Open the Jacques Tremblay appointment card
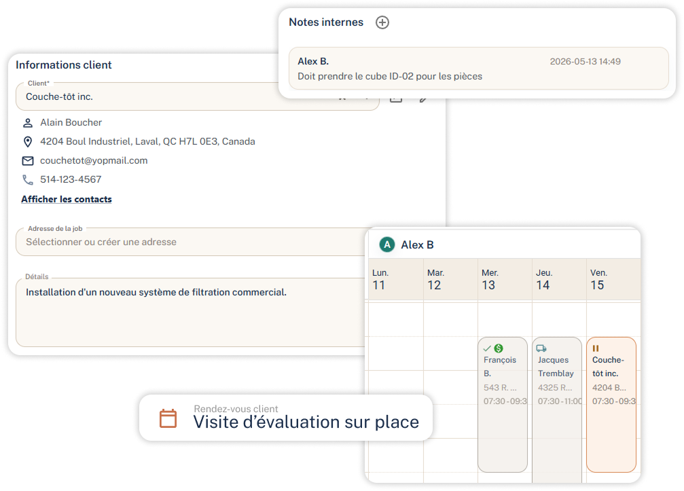 pyautogui.click(x=557, y=409)
